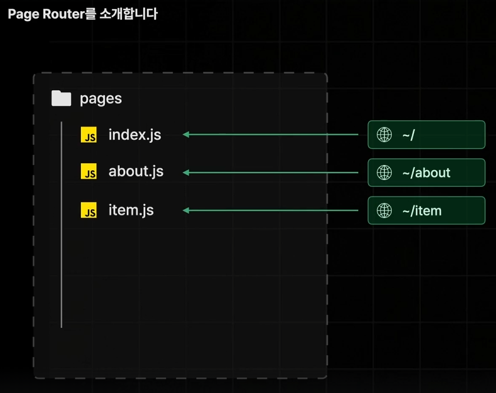This screenshot has height=393, width=496.
Task: Click the pages folder icon
Action: pyautogui.click(x=62, y=98)
